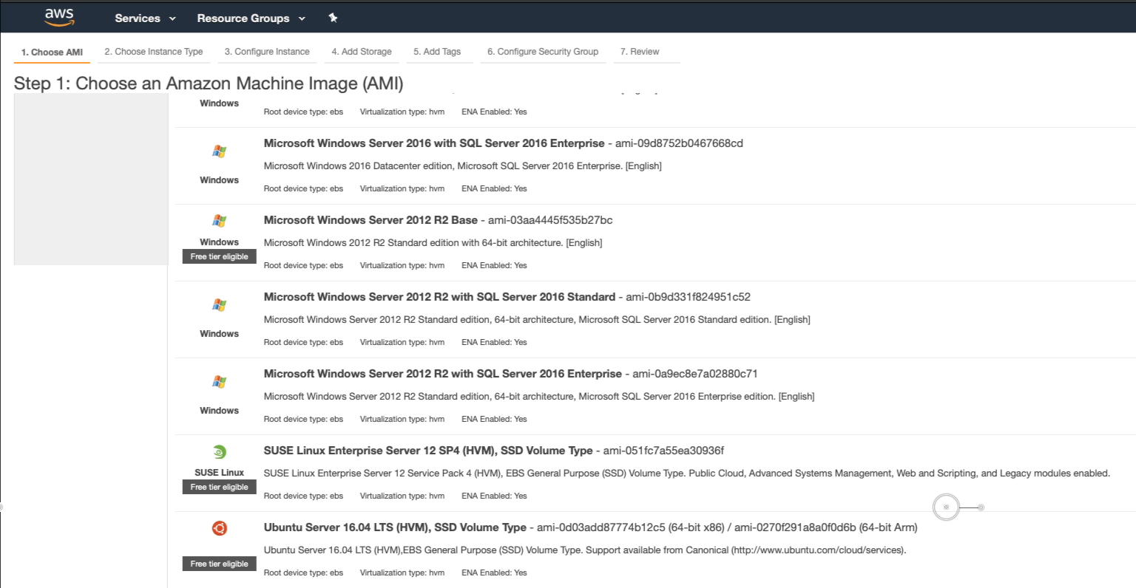Click Microsoft Windows Server 2012 R2 Base title
This screenshot has width=1136, height=588.
click(x=371, y=220)
